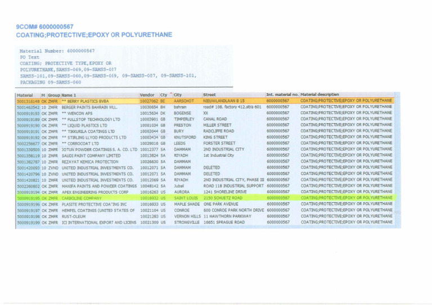432x305 pixels.
Task: Select the Group column header
Action: [54, 95]
